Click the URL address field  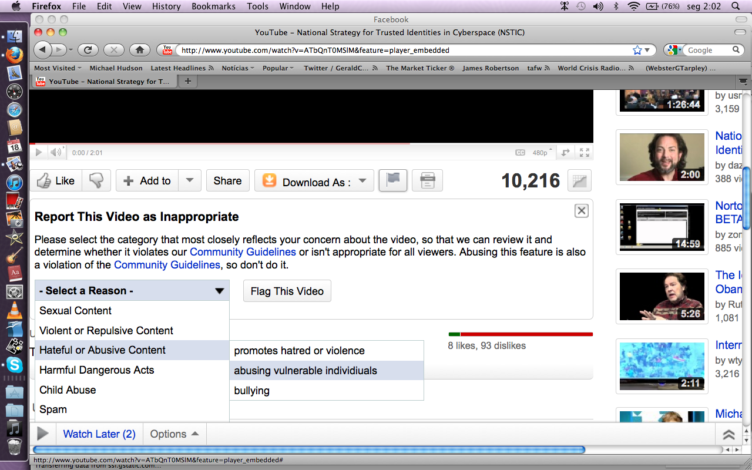tap(405, 51)
